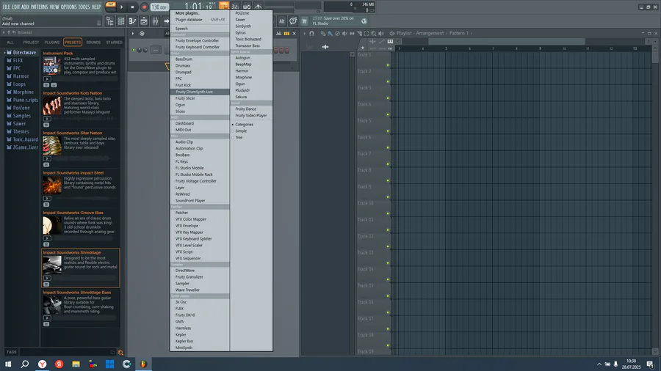Play the Instrument Pack preset preview
The image size is (661, 371).
coord(47,78)
